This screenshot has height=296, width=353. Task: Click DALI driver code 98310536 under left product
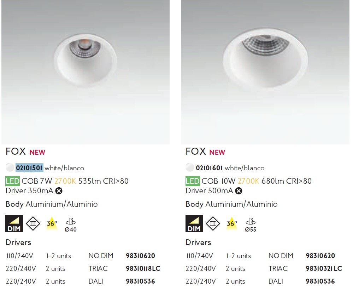pyautogui.click(x=140, y=281)
